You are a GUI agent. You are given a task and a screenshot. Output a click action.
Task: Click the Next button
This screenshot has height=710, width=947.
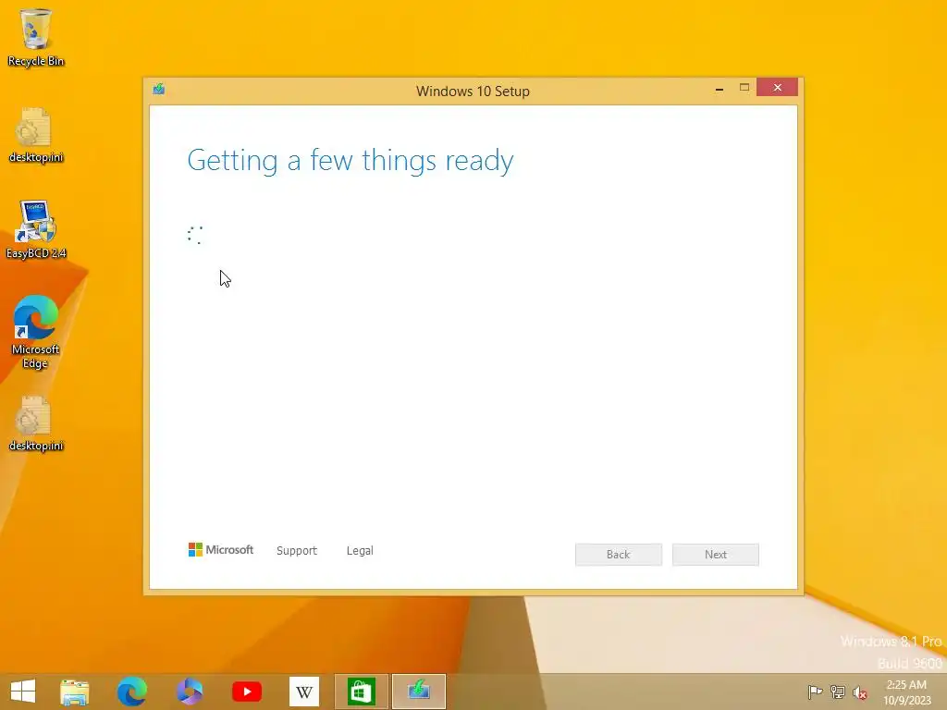716,555
